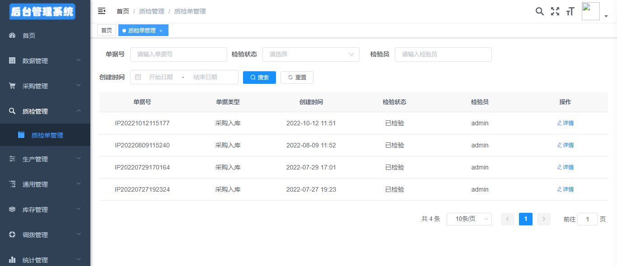The width and height of the screenshot is (617, 266).
Task: Focus the 单据号 input field
Action: pyautogui.click(x=178, y=54)
